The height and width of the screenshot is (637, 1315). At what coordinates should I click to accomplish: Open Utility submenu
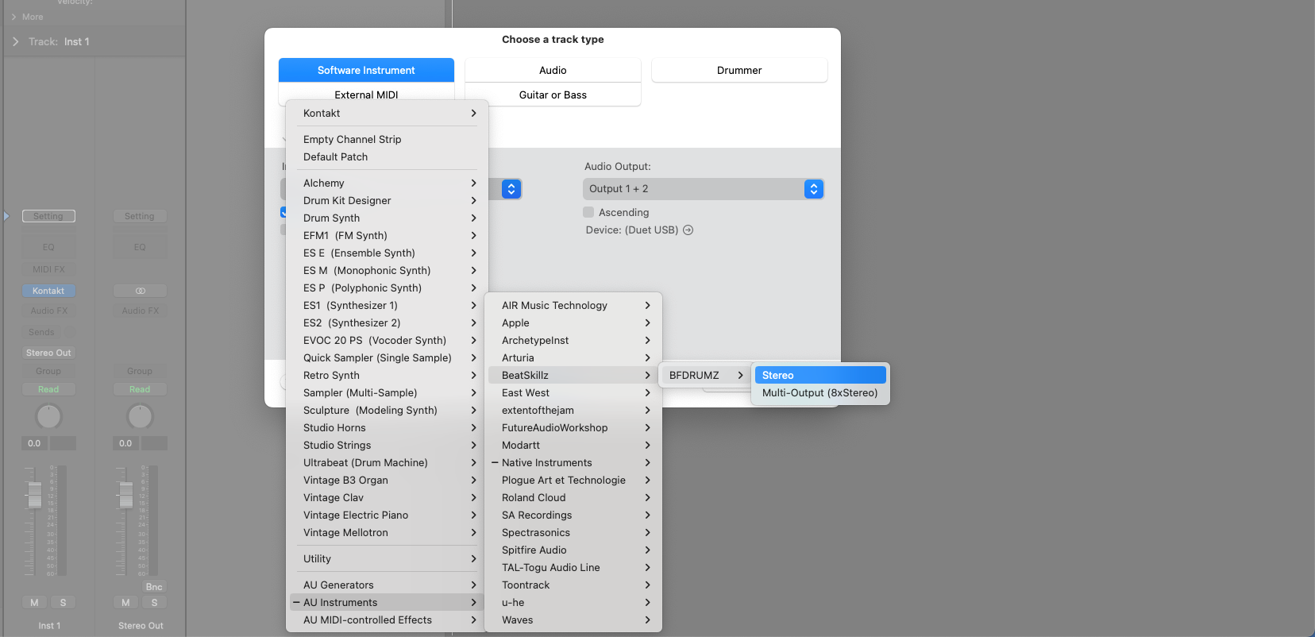pos(388,558)
